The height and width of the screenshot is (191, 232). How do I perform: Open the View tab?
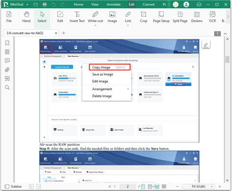pos(95,4)
